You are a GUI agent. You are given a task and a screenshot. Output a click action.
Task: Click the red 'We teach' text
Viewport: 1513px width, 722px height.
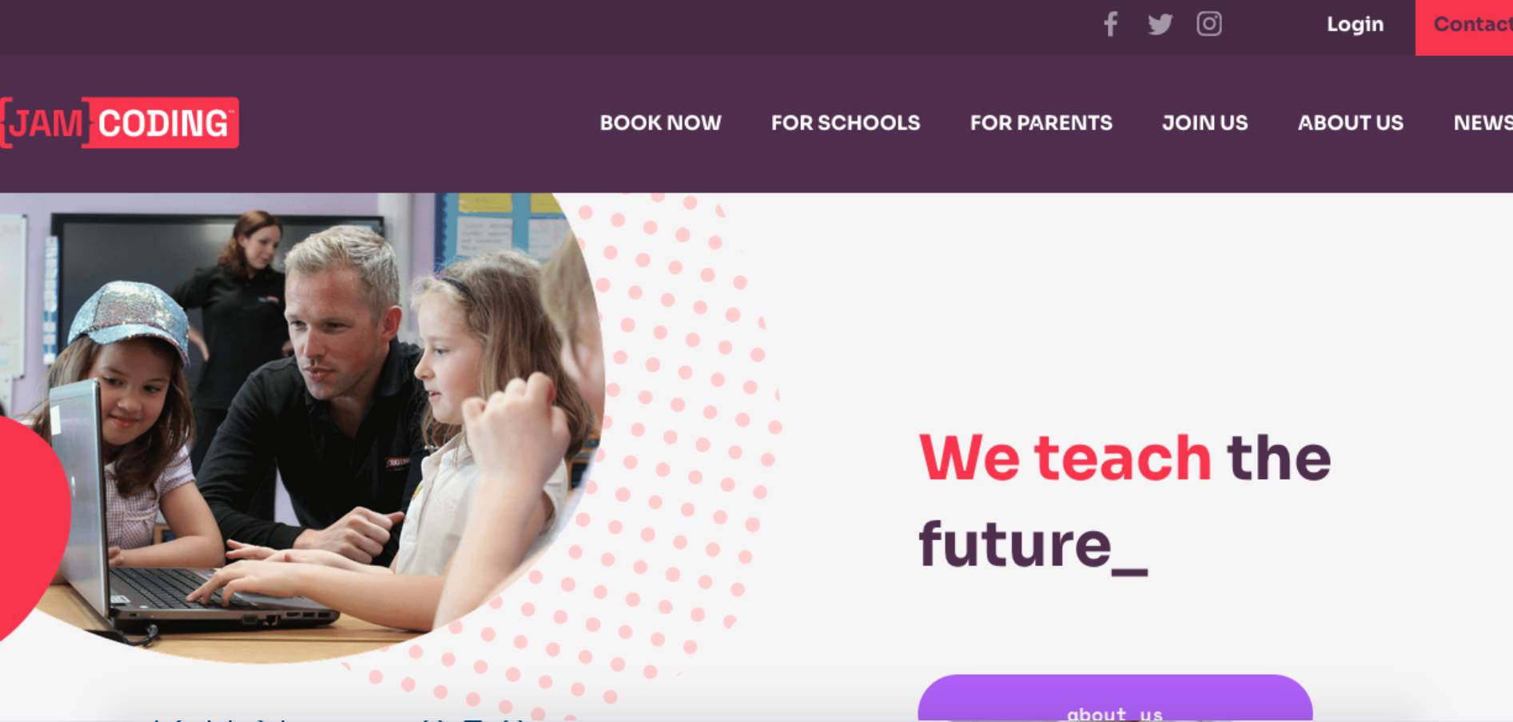click(1065, 457)
